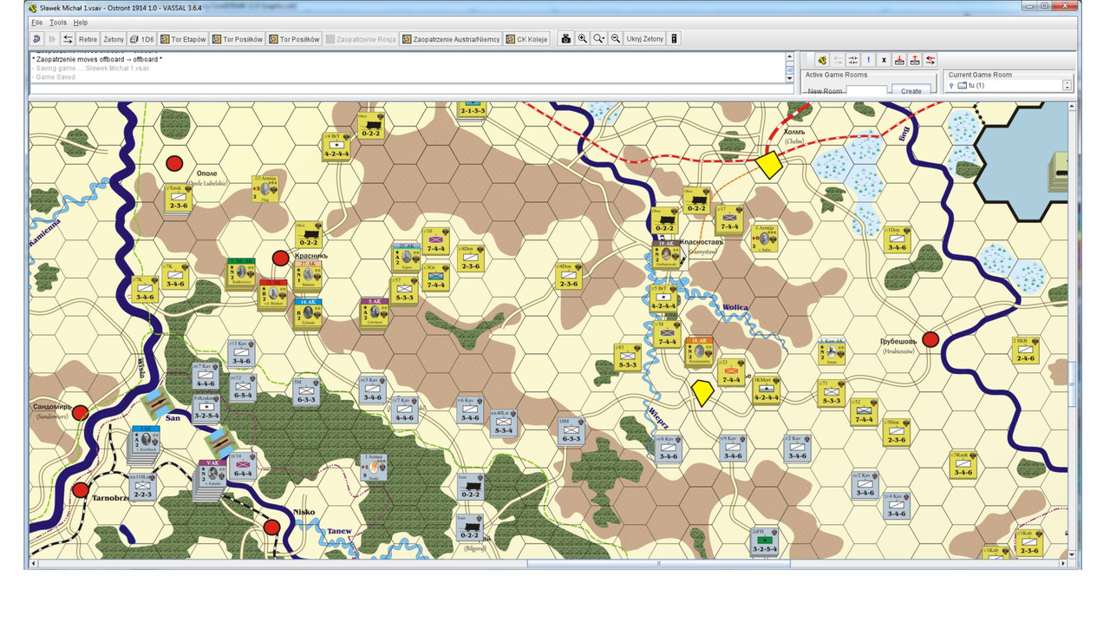Click the map vertical scrollbar down arrow

click(x=1073, y=554)
